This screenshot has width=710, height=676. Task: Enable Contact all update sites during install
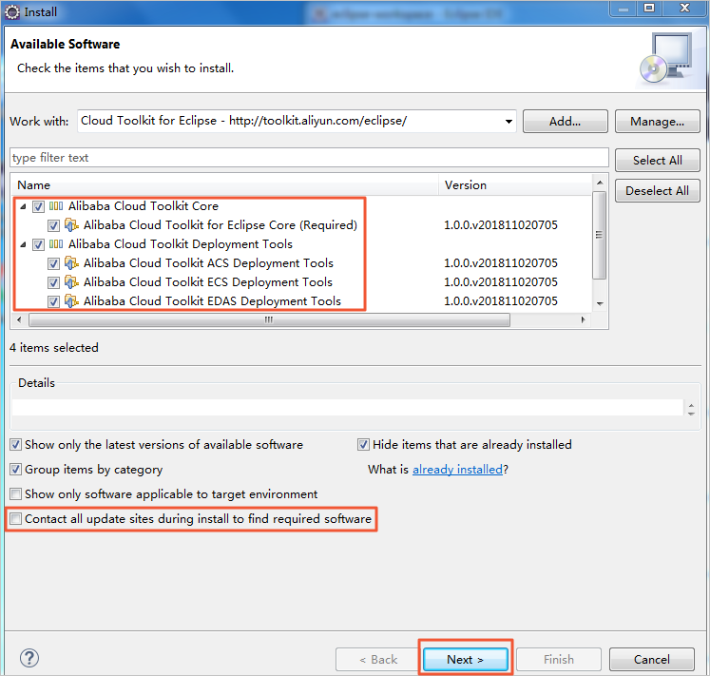pyautogui.click(x=15, y=519)
